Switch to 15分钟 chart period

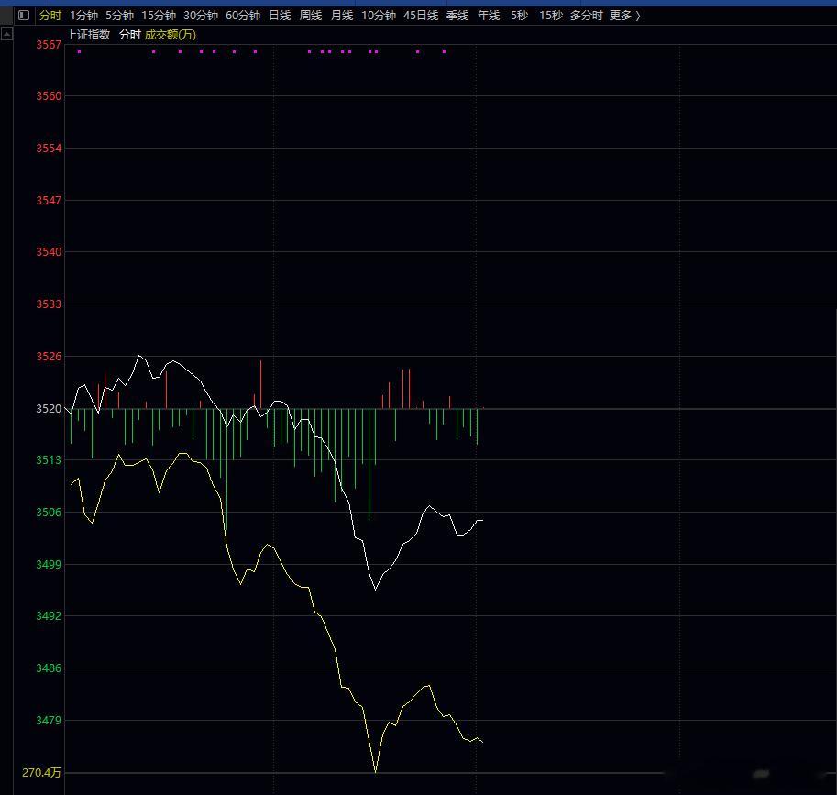159,16
